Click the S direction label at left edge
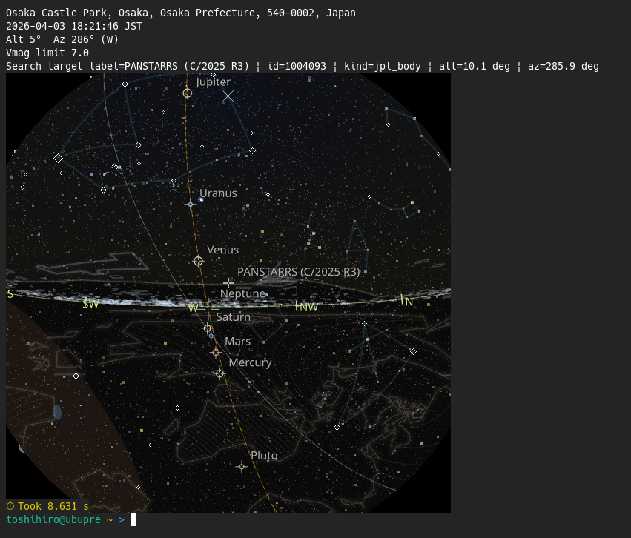The width and height of the screenshot is (631, 538). coord(10,294)
